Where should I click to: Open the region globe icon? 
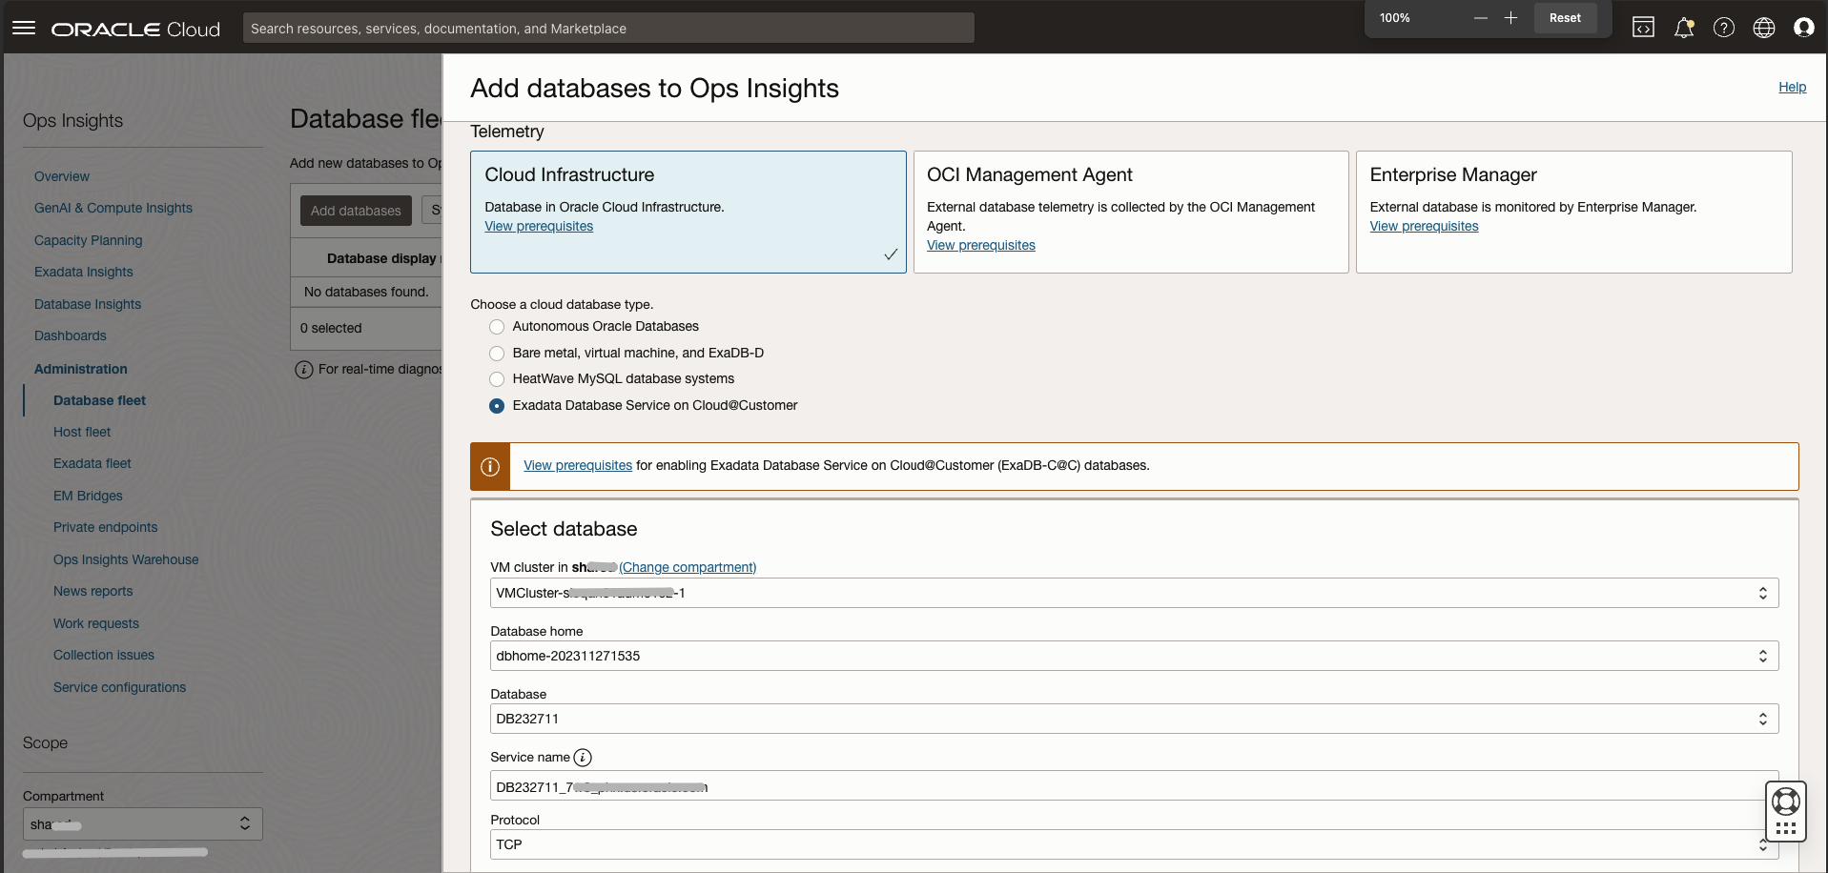tap(1763, 28)
